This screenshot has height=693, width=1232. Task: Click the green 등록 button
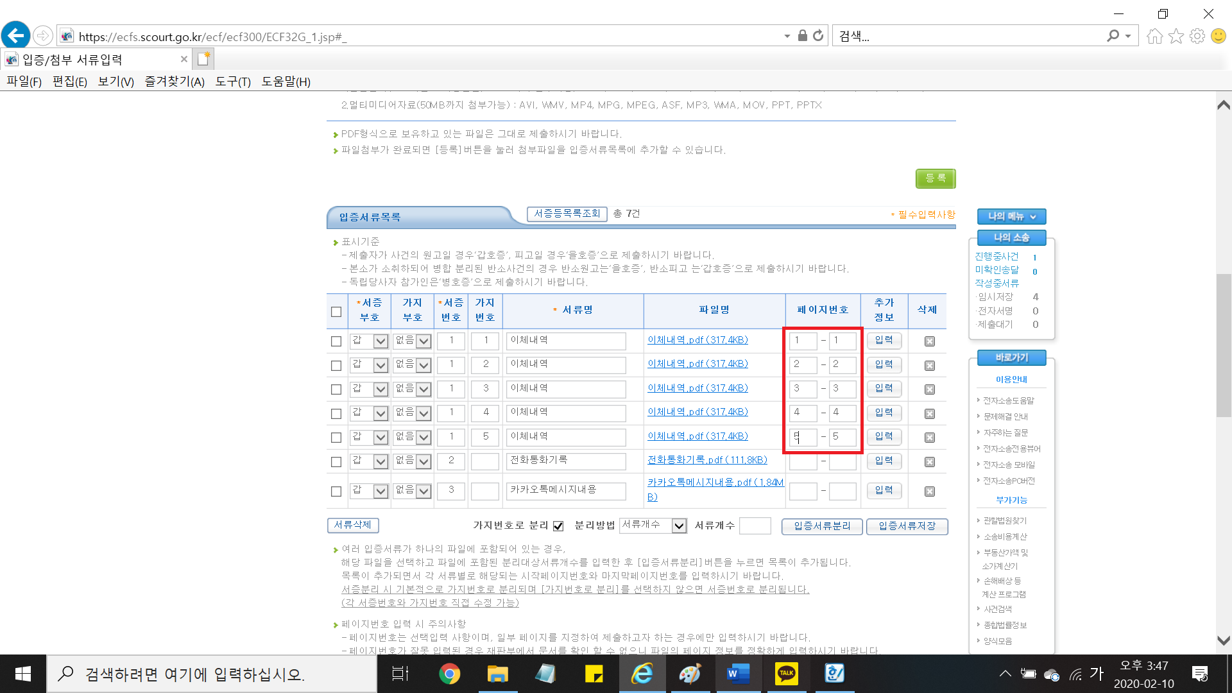coord(935,178)
